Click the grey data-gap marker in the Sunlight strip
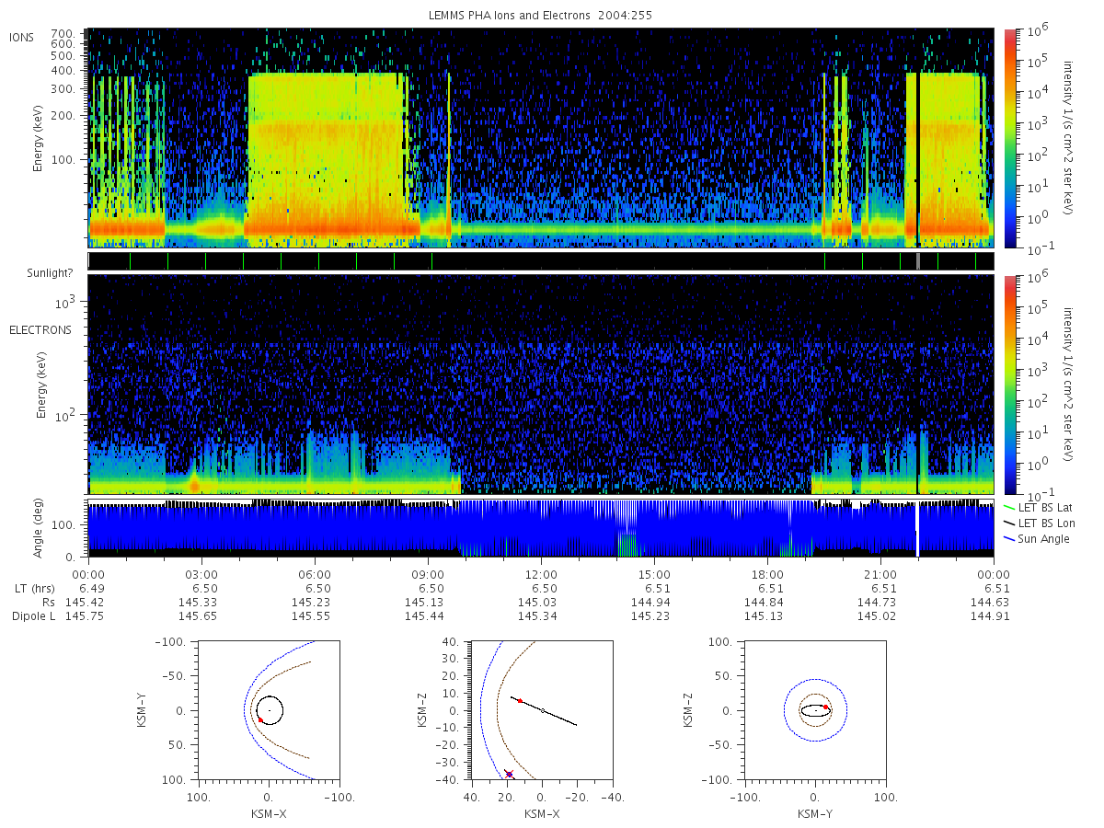1104x828 pixels. tap(917, 261)
